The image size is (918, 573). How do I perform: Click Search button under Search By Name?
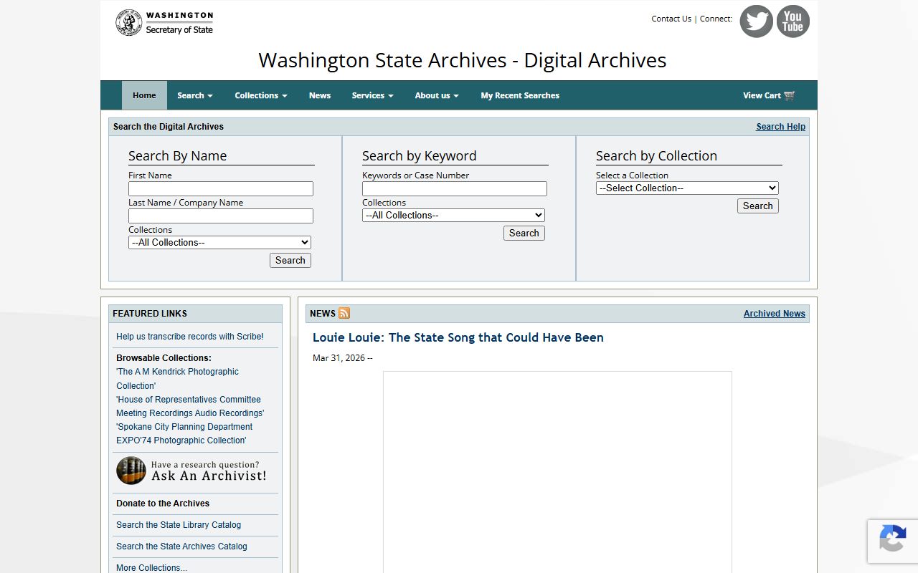290,260
